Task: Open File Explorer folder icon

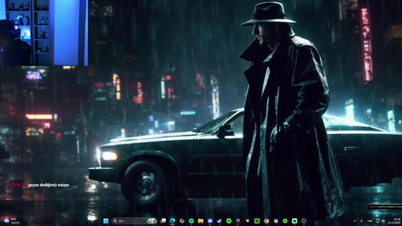Action: (x=201, y=221)
